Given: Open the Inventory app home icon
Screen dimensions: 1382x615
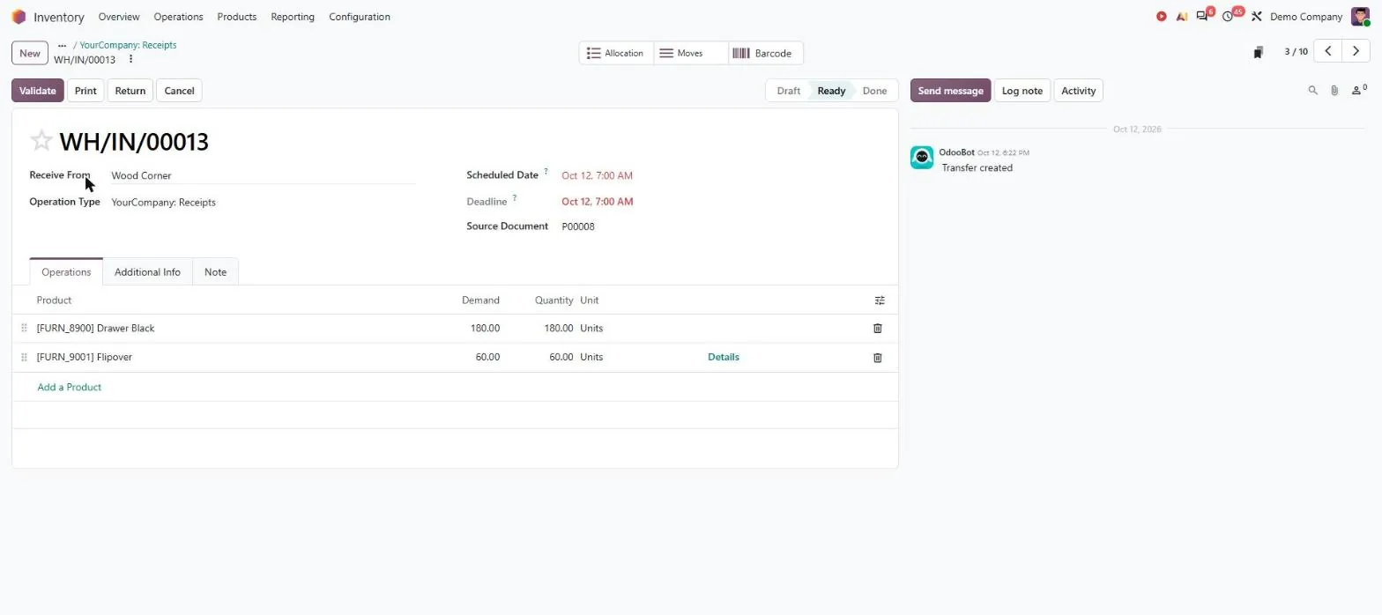Looking at the screenshot, I should (x=19, y=17).
